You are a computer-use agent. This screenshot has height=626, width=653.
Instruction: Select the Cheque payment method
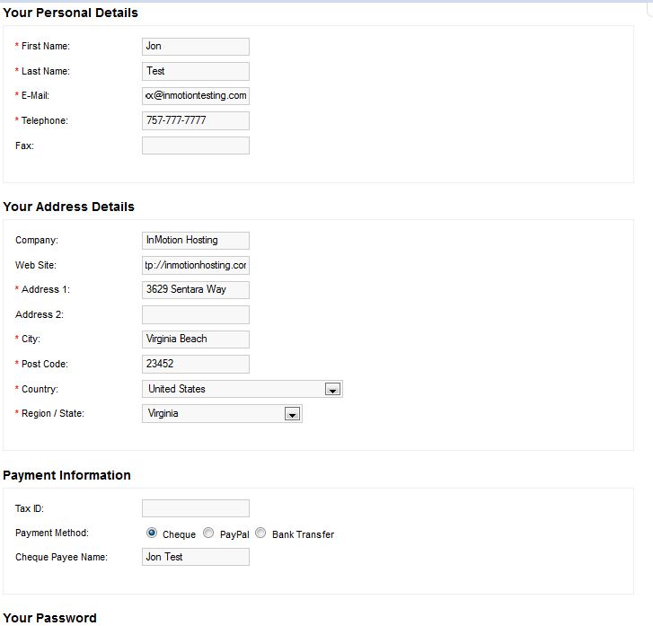(x=152, y=533)
